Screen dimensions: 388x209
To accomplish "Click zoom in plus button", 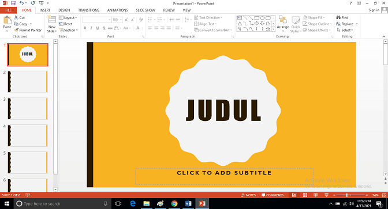I will click(367, 195).
